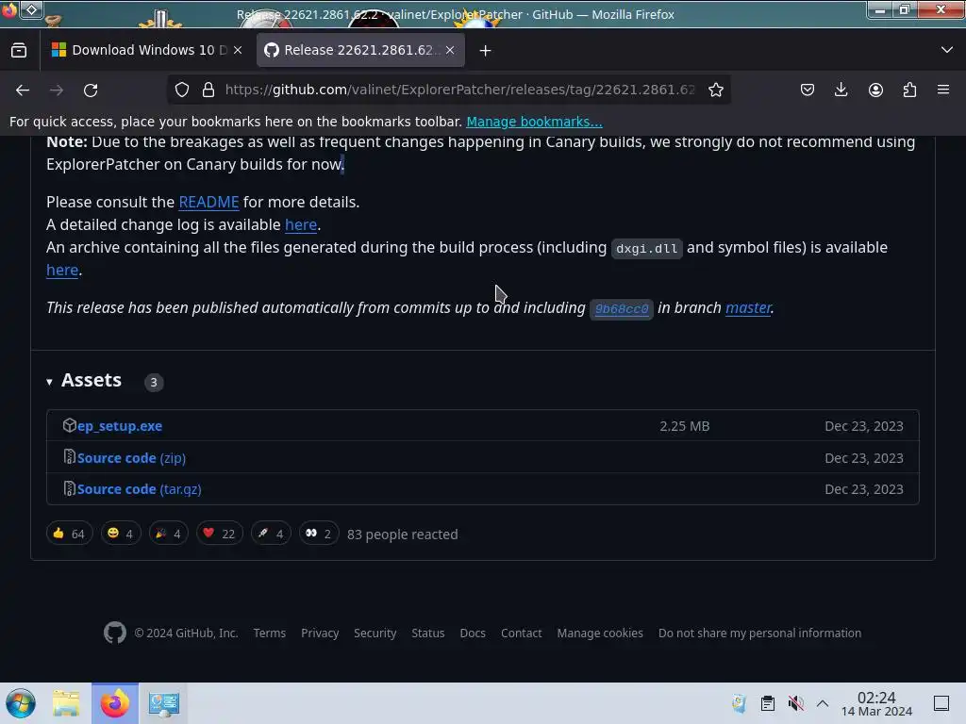Click the party popper reaction with 4

point(168,534)
